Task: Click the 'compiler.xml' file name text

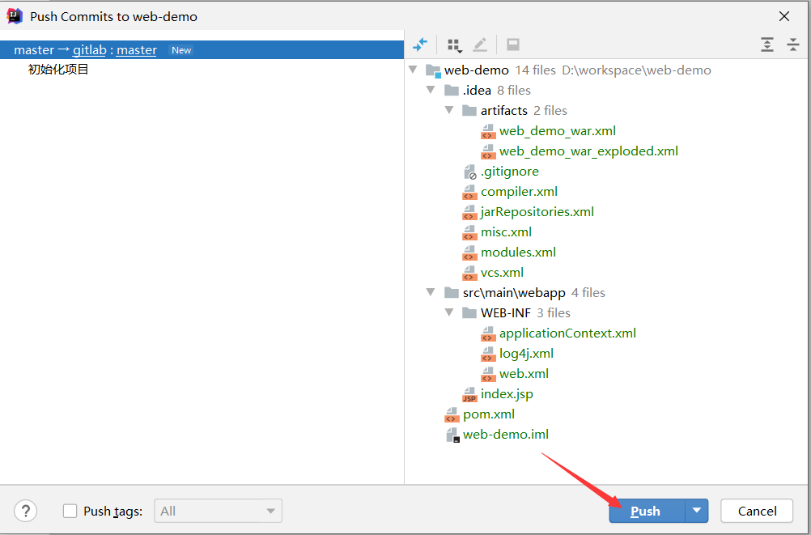Action: (x=519, y=192)
